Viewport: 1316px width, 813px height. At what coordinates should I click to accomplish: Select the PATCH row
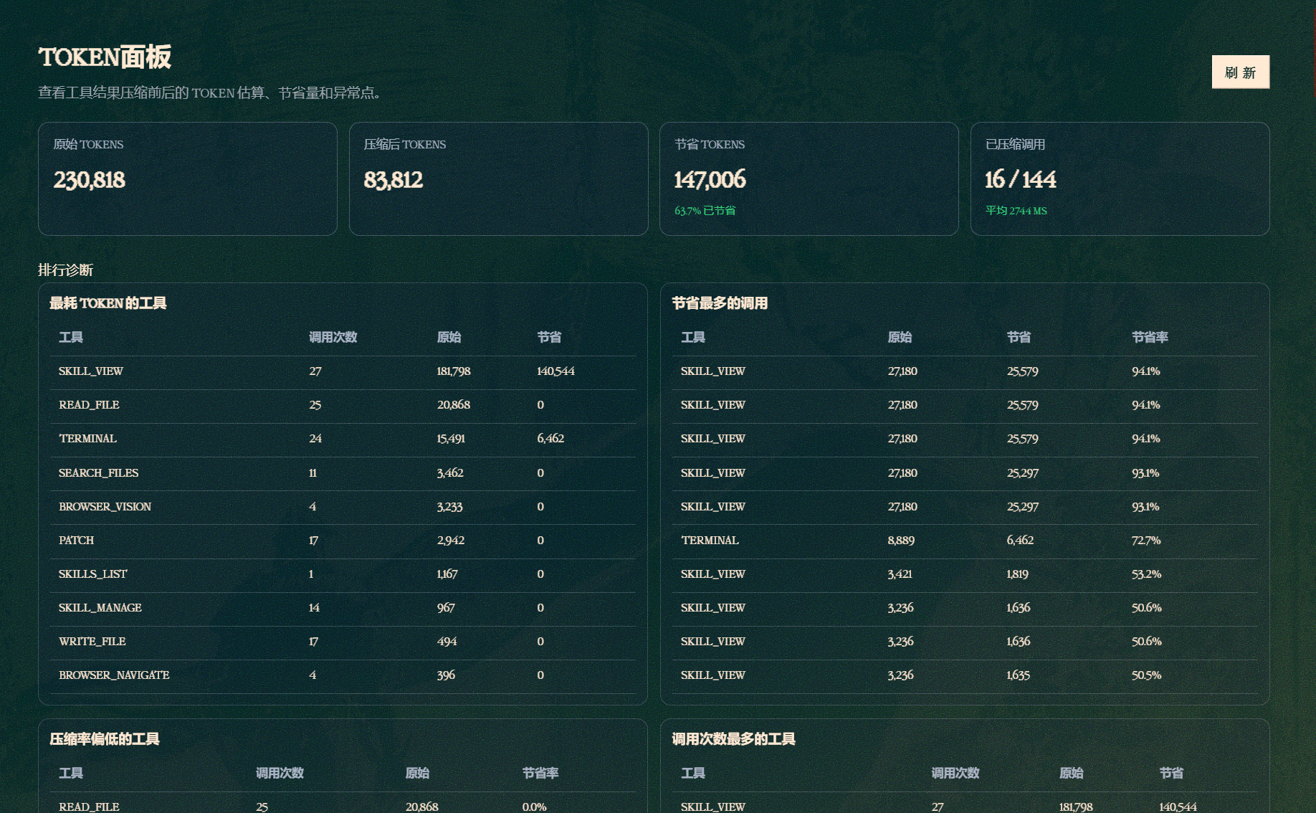[343, 541]
